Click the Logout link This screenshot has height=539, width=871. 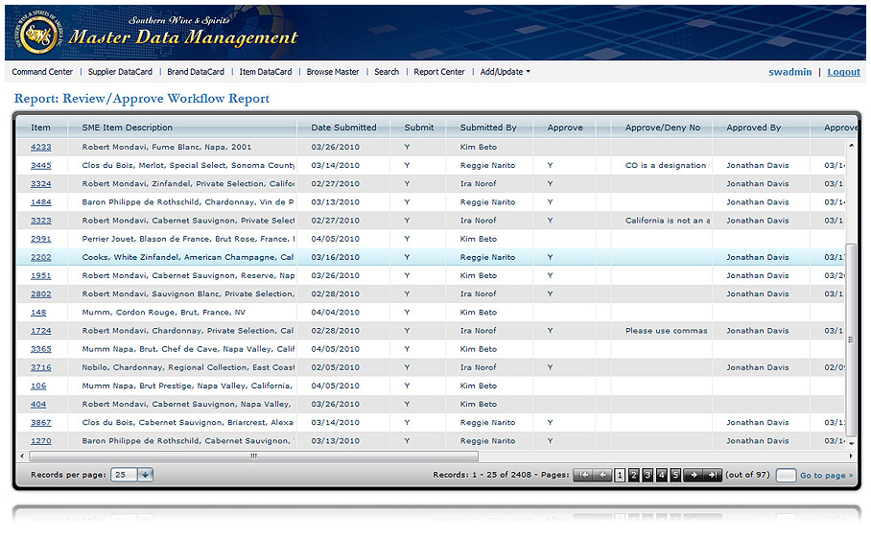(x=843, y=72)
